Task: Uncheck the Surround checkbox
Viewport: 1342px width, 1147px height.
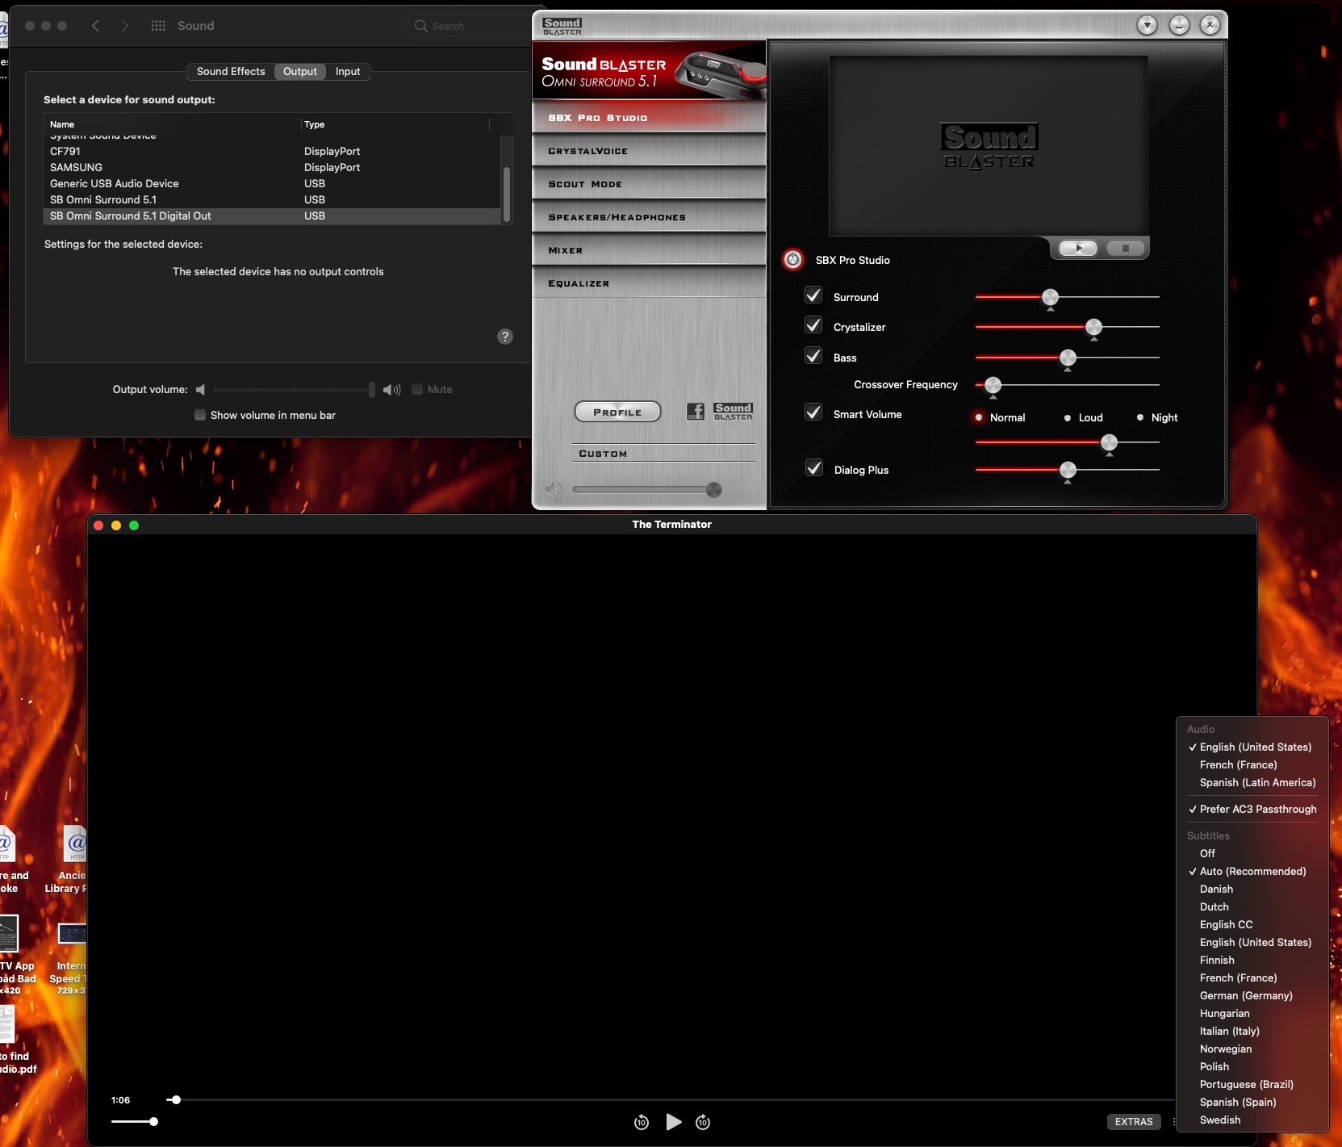Action: (x=813, y=295)
